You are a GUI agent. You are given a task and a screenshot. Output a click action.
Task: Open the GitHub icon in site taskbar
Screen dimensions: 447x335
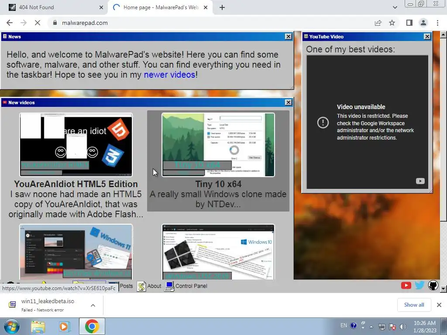tap(433, 285)
